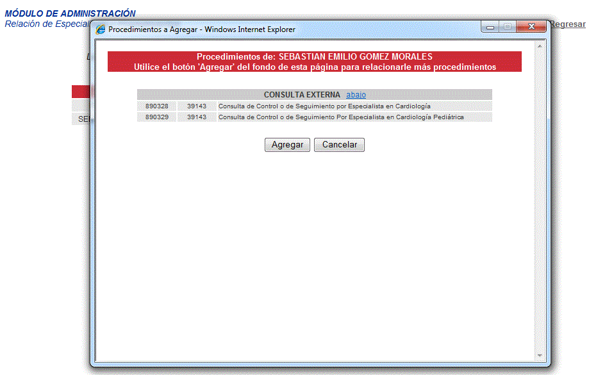Click the popup window title bar text
Screen dimensions: 589x375
[202, 29]
